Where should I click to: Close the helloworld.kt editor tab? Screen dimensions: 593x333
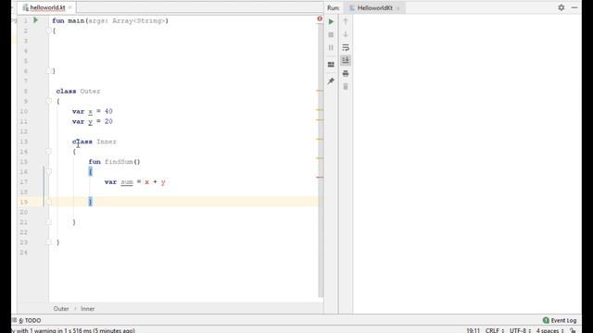70,7
